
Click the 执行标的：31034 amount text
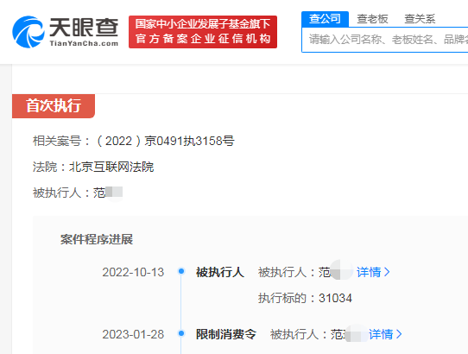pyautogui.click(x=305, y=298)
